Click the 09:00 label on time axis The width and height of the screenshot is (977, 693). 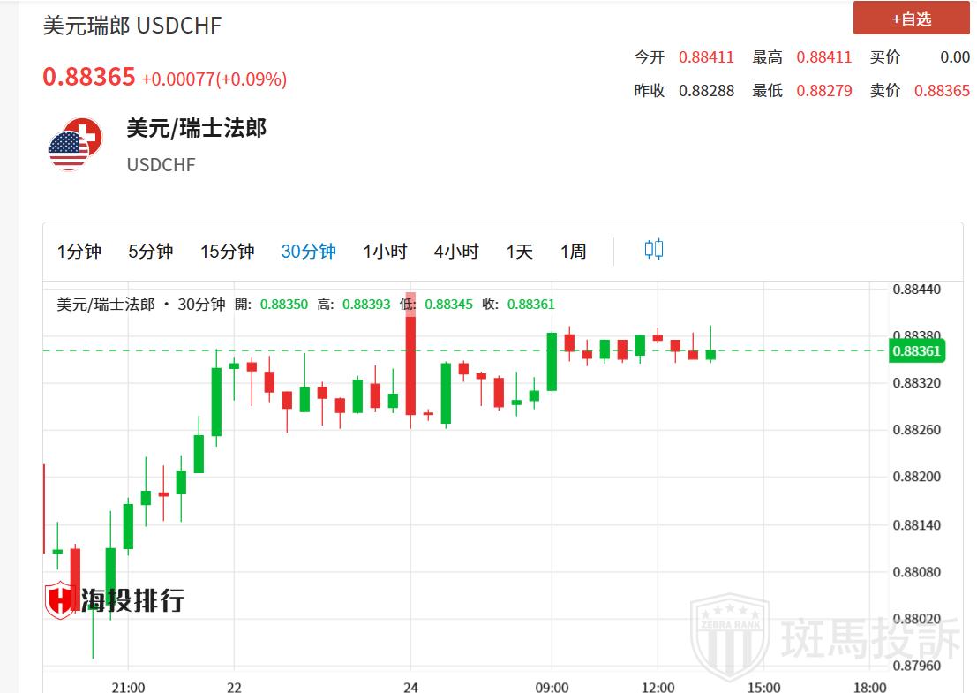click(552, 687)
